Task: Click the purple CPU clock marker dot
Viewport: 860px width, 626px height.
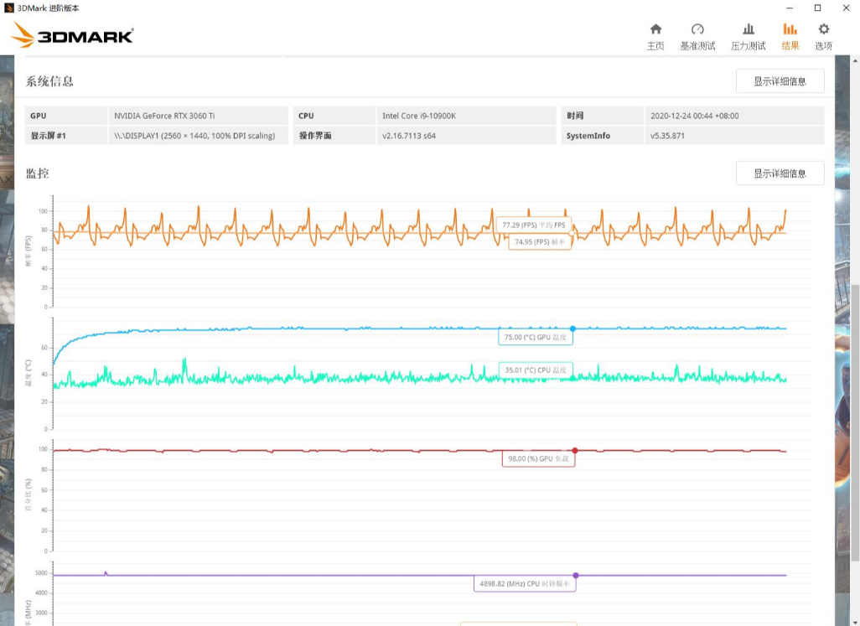Action: [x=576, y=576]
